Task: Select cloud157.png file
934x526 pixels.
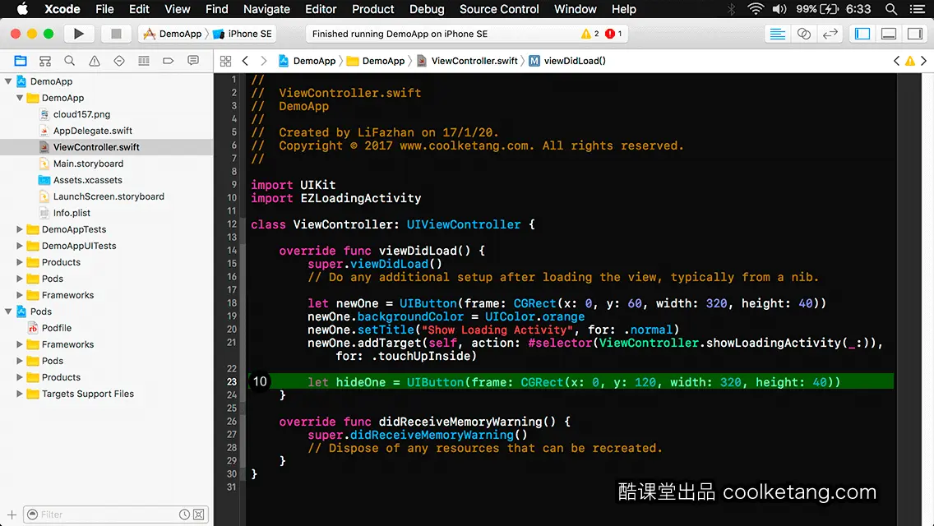Action: (81, 114)
